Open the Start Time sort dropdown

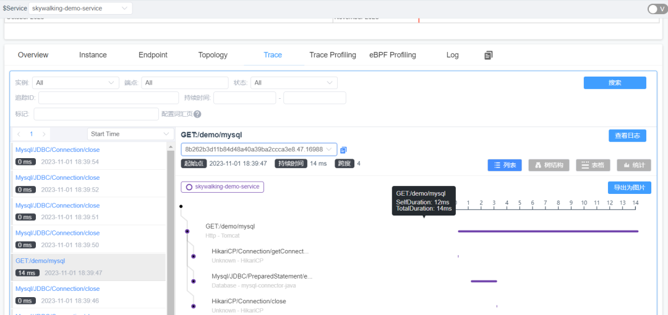pyautogui.click(x=131, y=133)
